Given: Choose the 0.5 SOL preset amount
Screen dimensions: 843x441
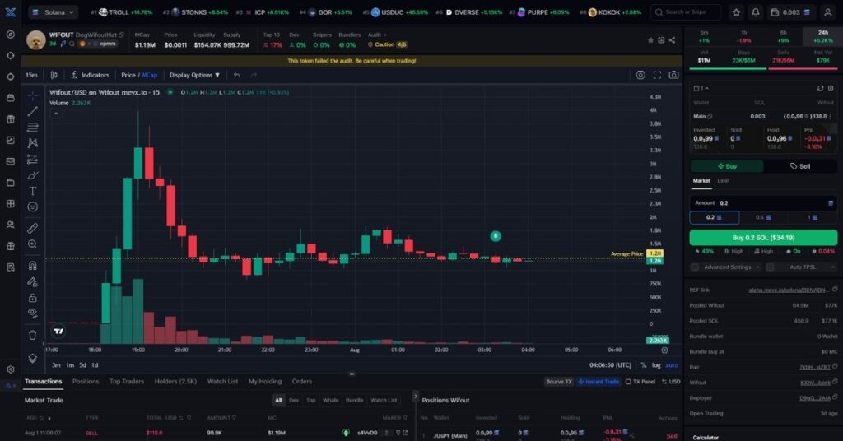Looking at the screenshot, I should 763,217.
